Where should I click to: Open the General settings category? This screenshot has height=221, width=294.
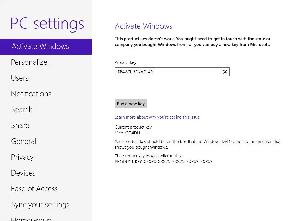(x=24, y=141)
